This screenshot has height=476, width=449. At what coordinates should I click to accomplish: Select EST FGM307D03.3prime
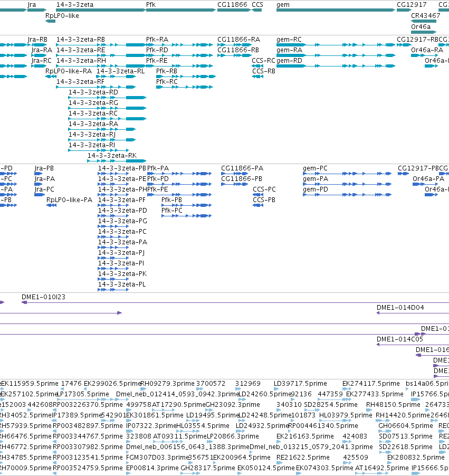click(158, 457)
